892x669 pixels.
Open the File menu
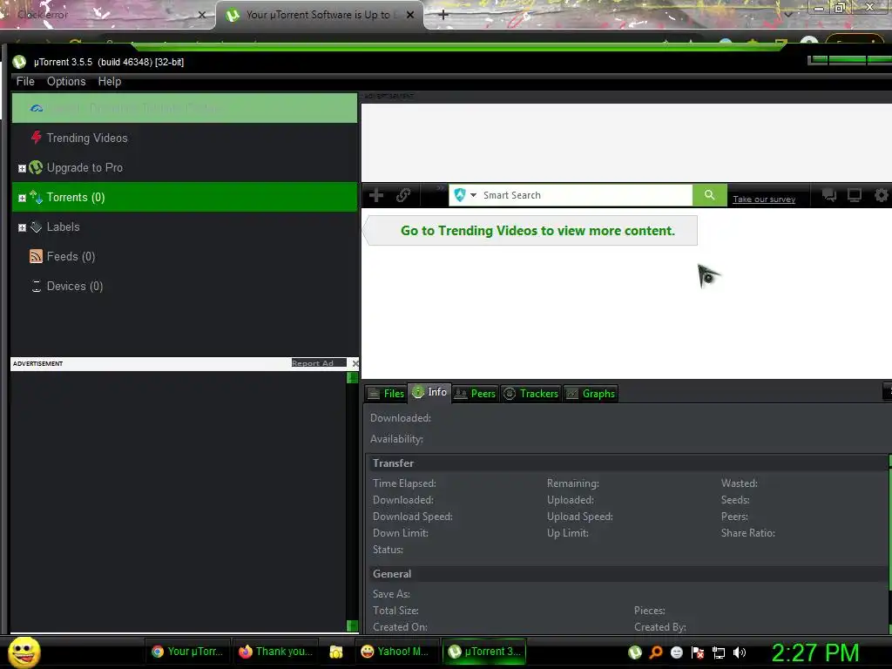(x=25, y=81)
